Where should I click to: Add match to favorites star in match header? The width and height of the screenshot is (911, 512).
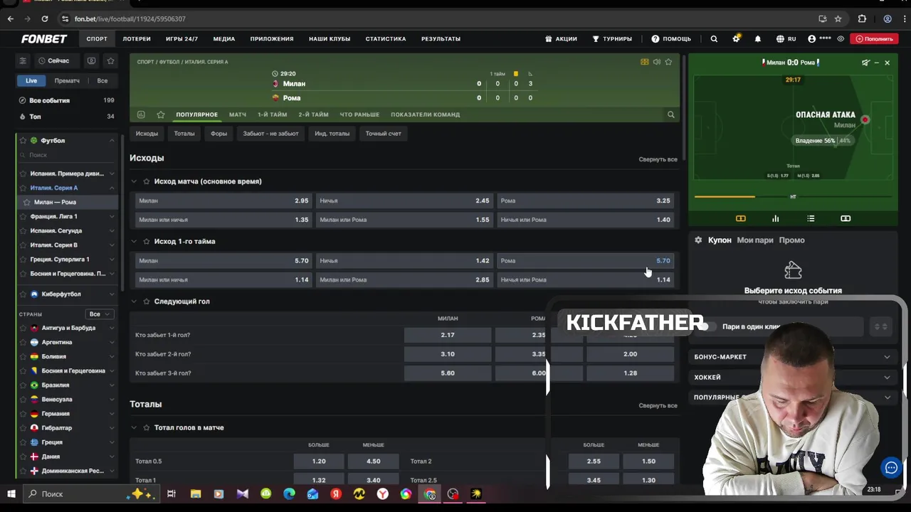[668, 62]
